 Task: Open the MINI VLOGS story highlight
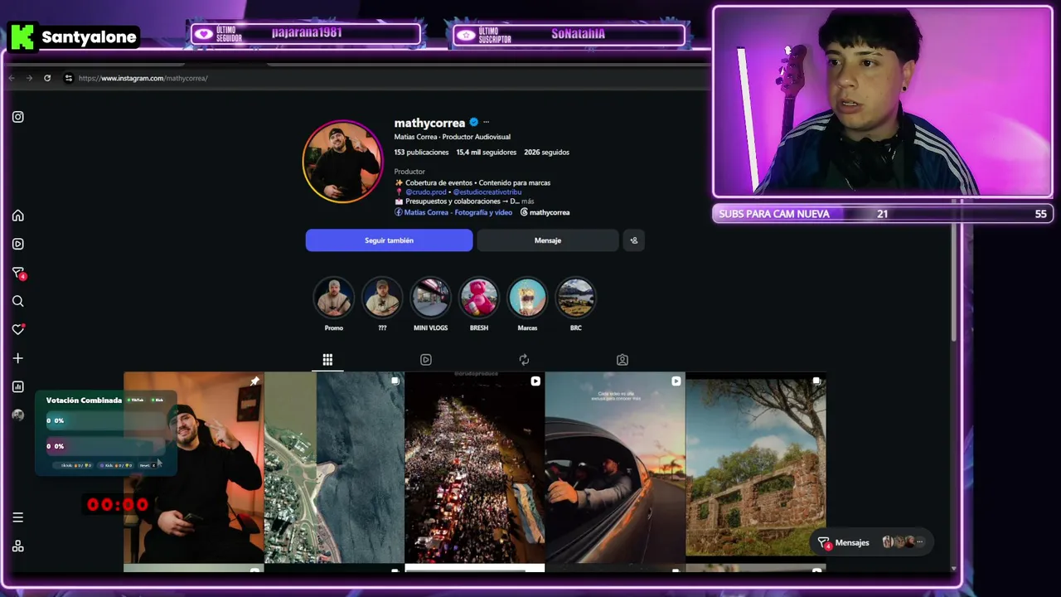[431, 298]
